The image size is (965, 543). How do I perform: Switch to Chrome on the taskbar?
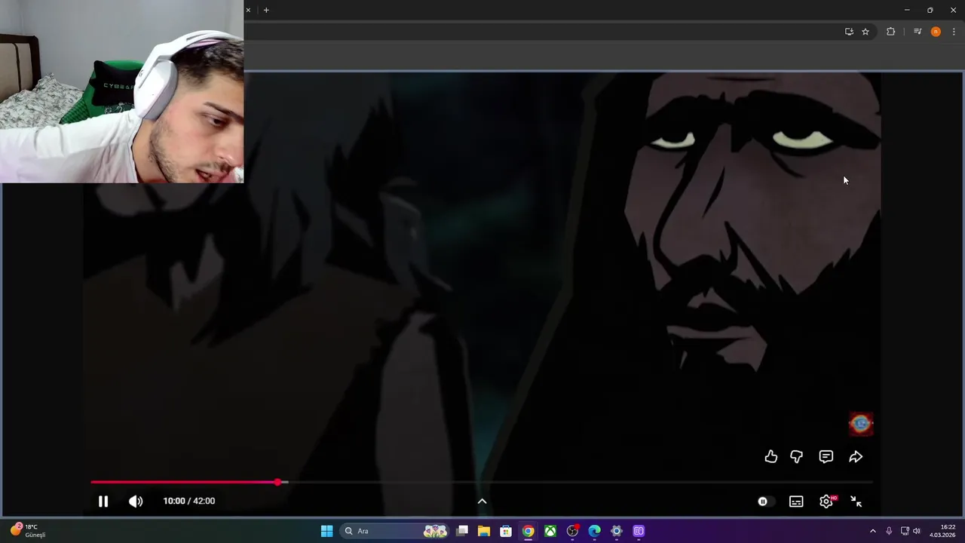[528, 531]
